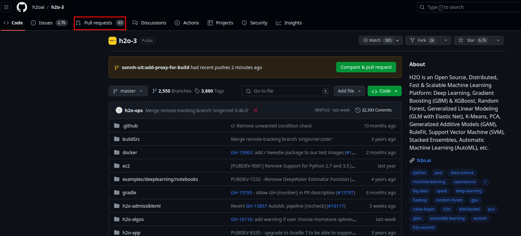Click the link icon beside h2o.ai
Screen dimensions: 521x236
(x=412, y=160)
